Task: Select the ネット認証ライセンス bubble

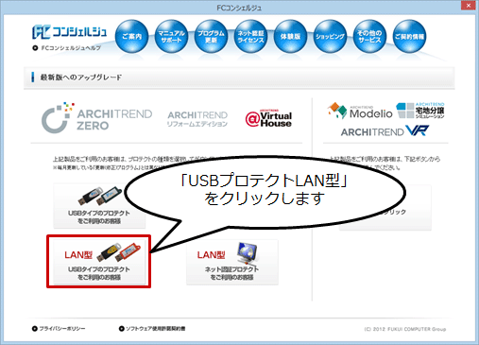Action: coord(250,36)
